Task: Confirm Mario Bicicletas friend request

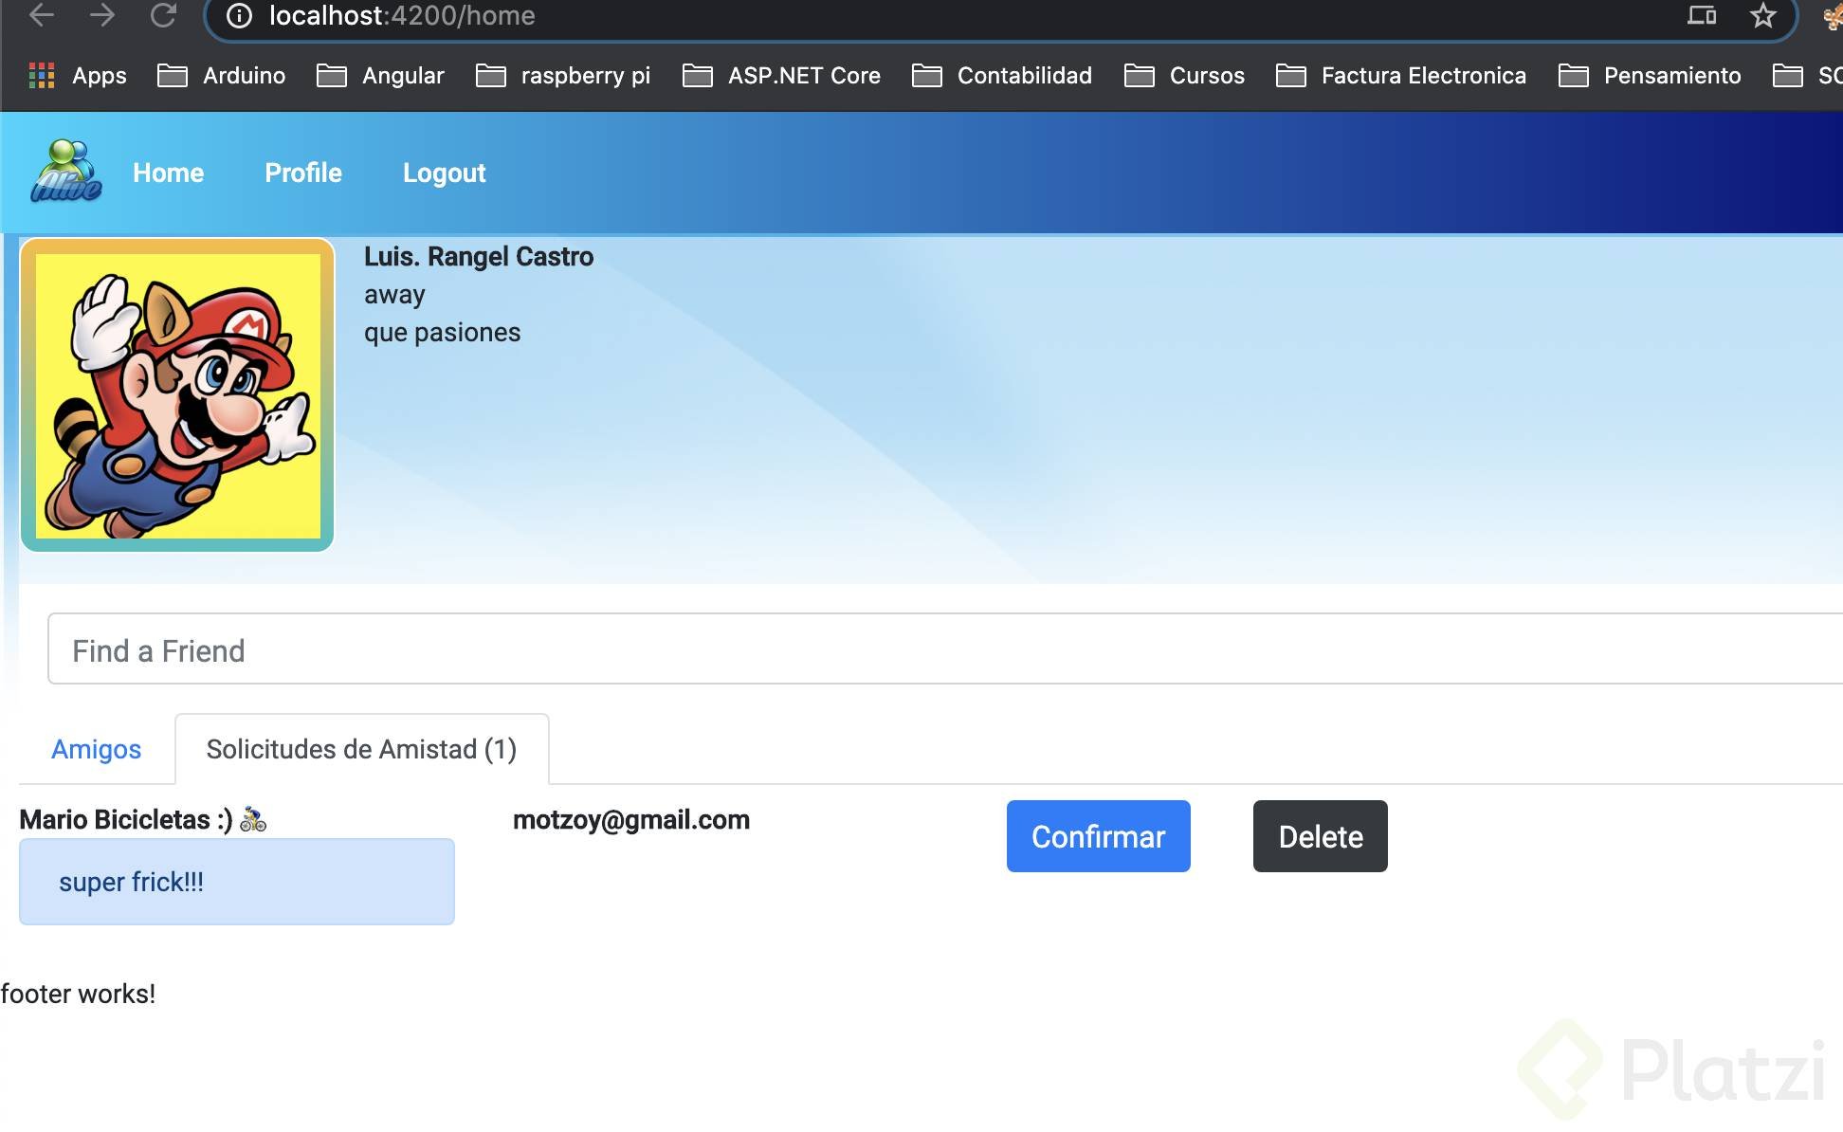Action: click(x=1098, y=836)
